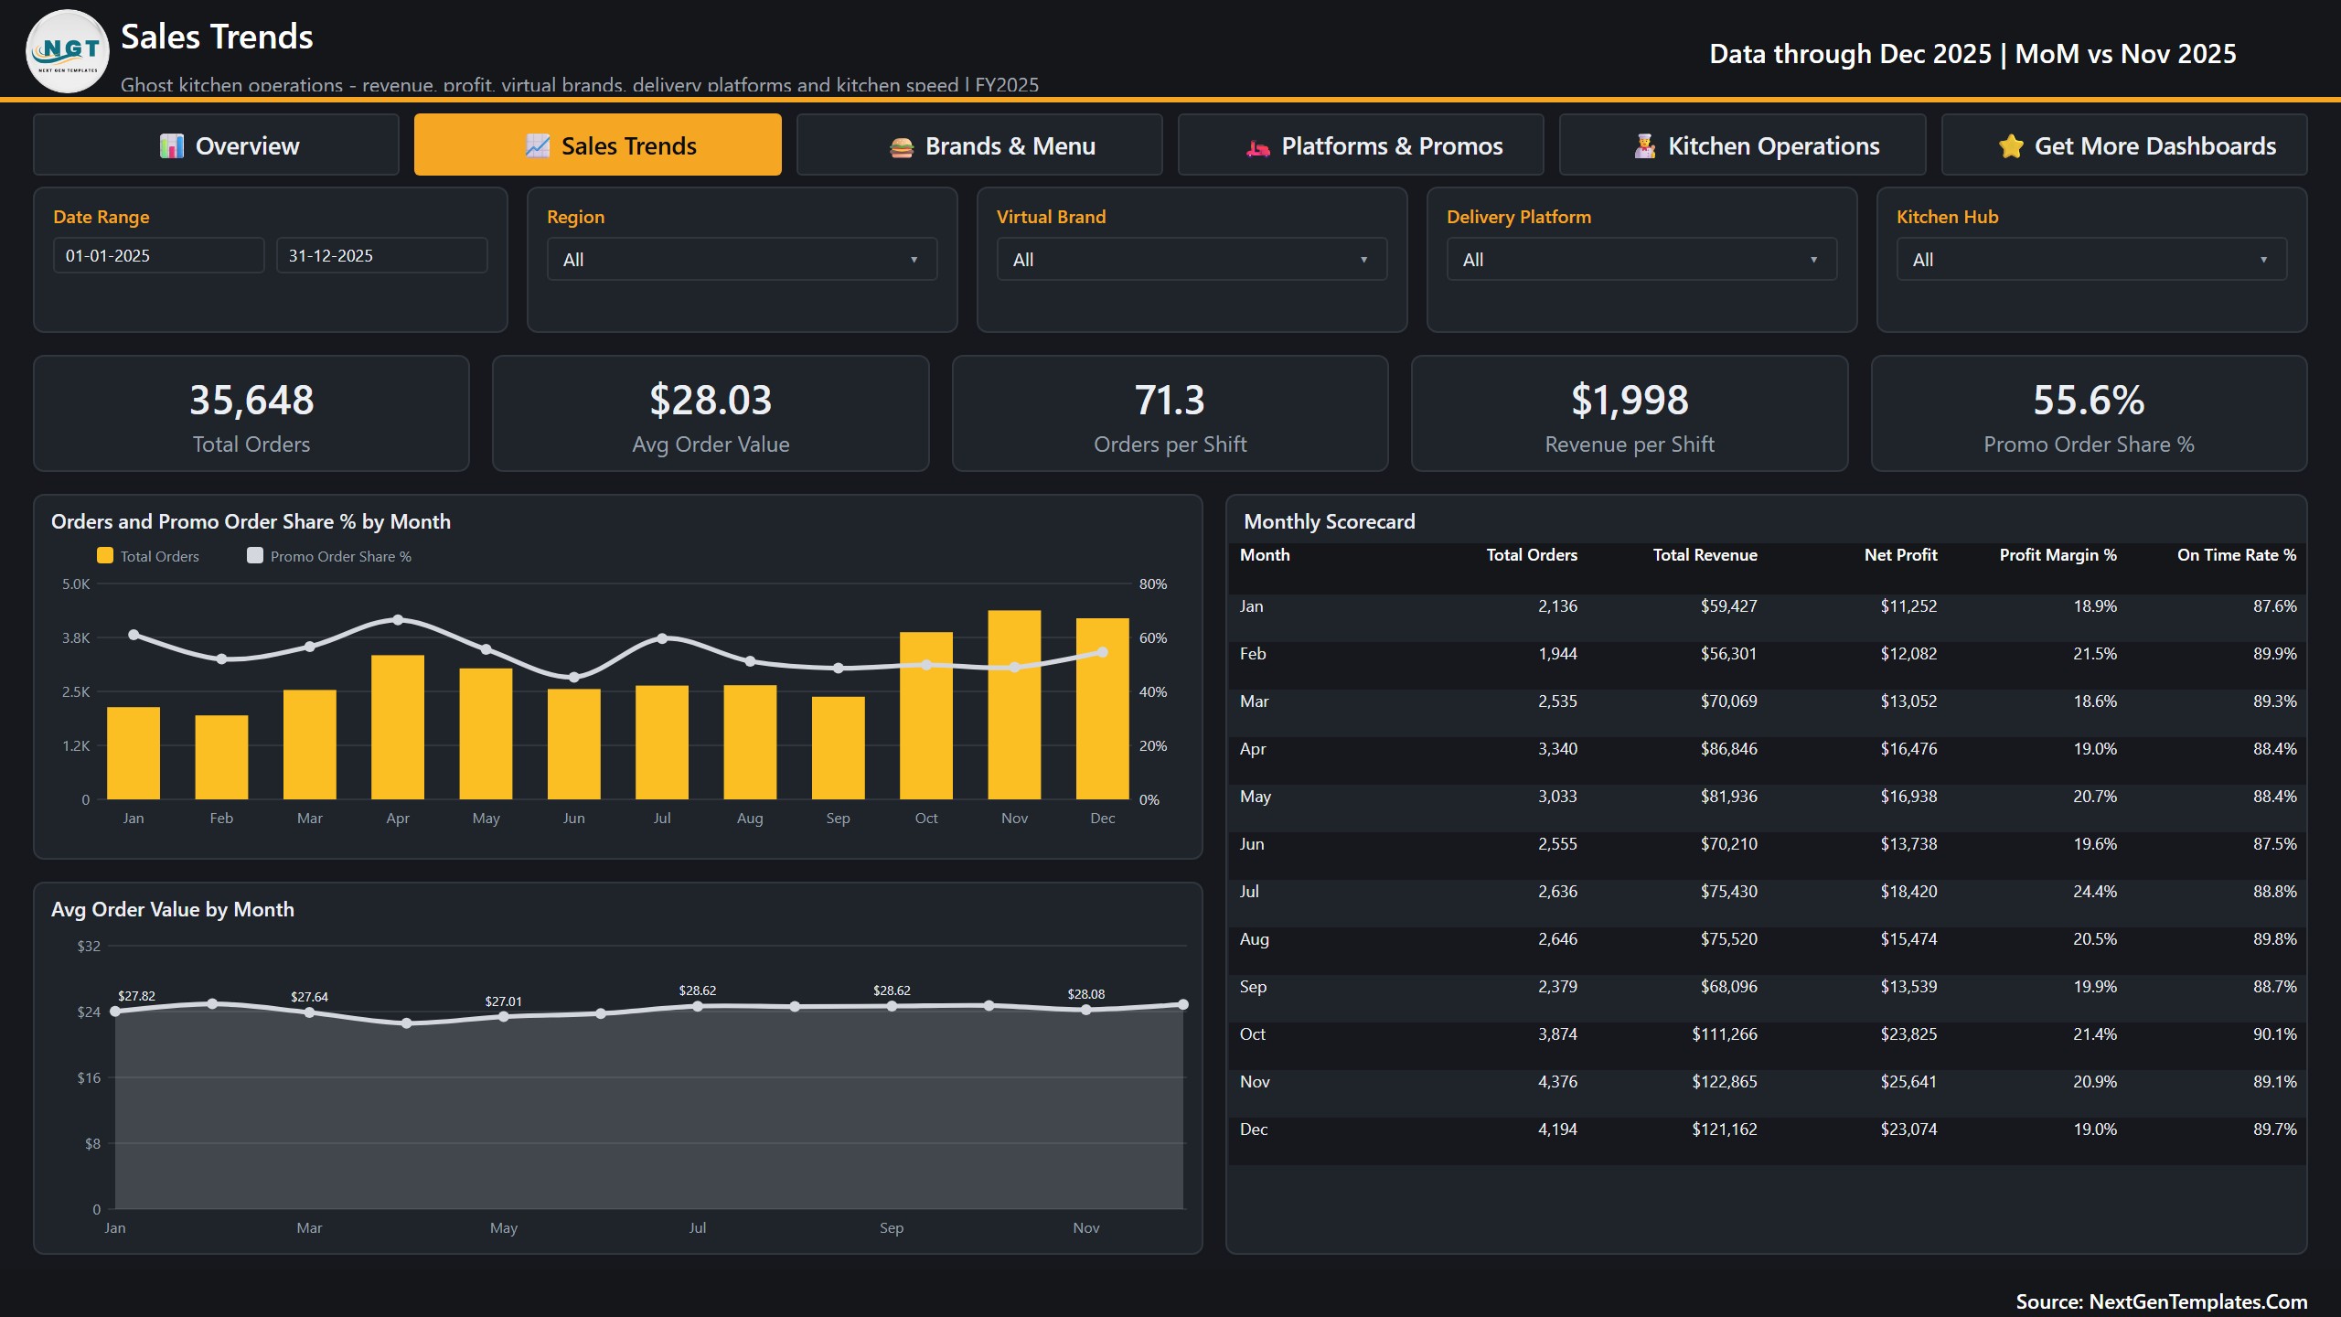Open the Overview tab
Viewport: 2341px width, 1317px height.
coord(216,145)
